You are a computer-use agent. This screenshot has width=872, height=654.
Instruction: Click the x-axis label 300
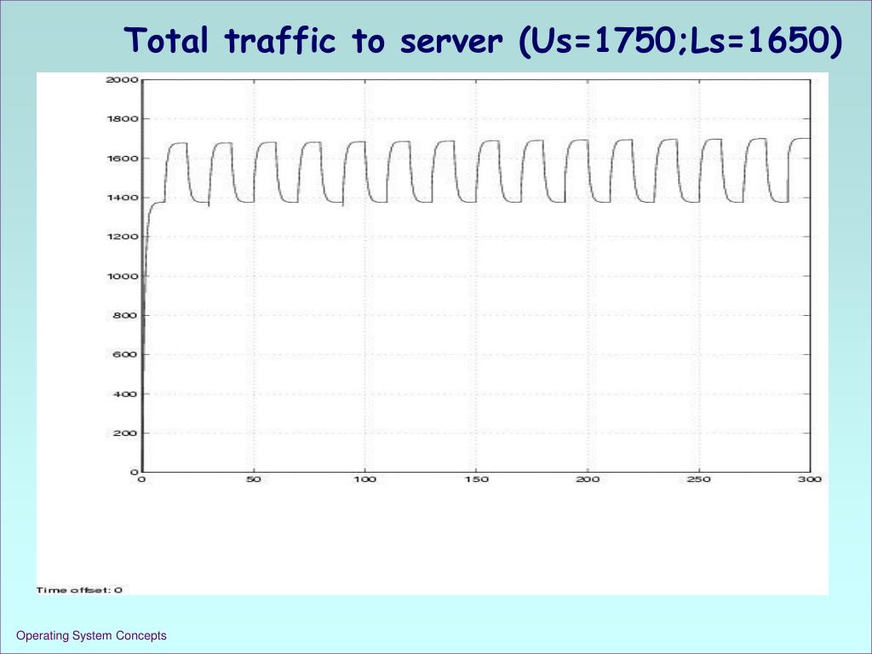click(810, 479)
